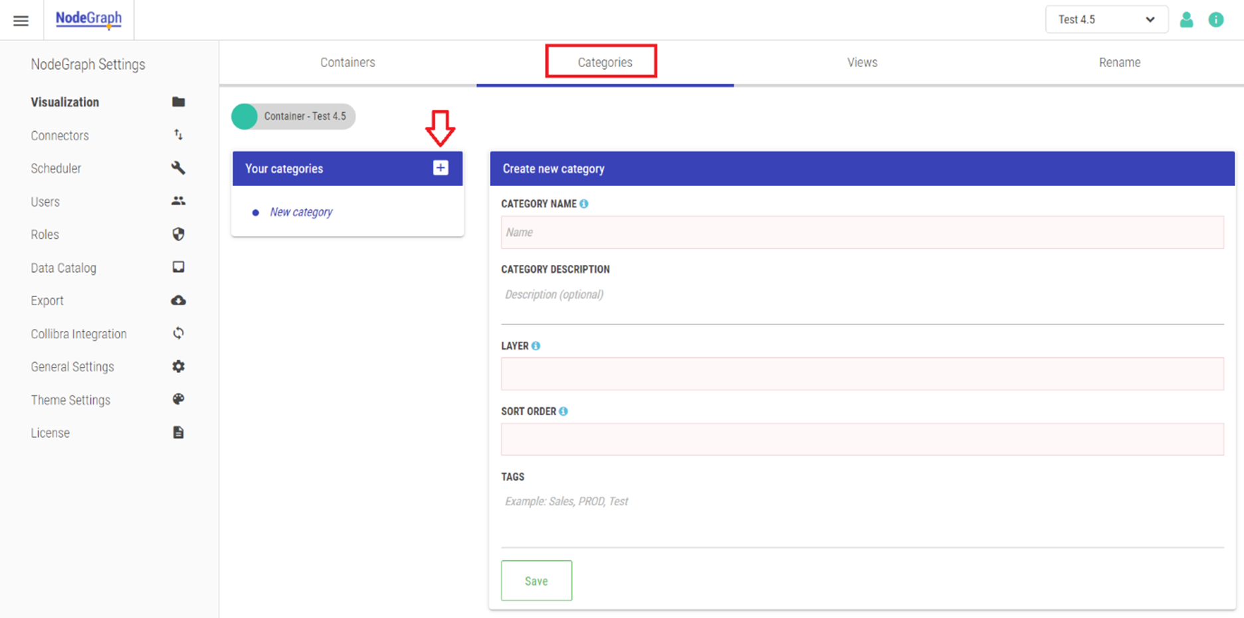Open Roles settings
The image size is (1244, 618).
[45, 235]
